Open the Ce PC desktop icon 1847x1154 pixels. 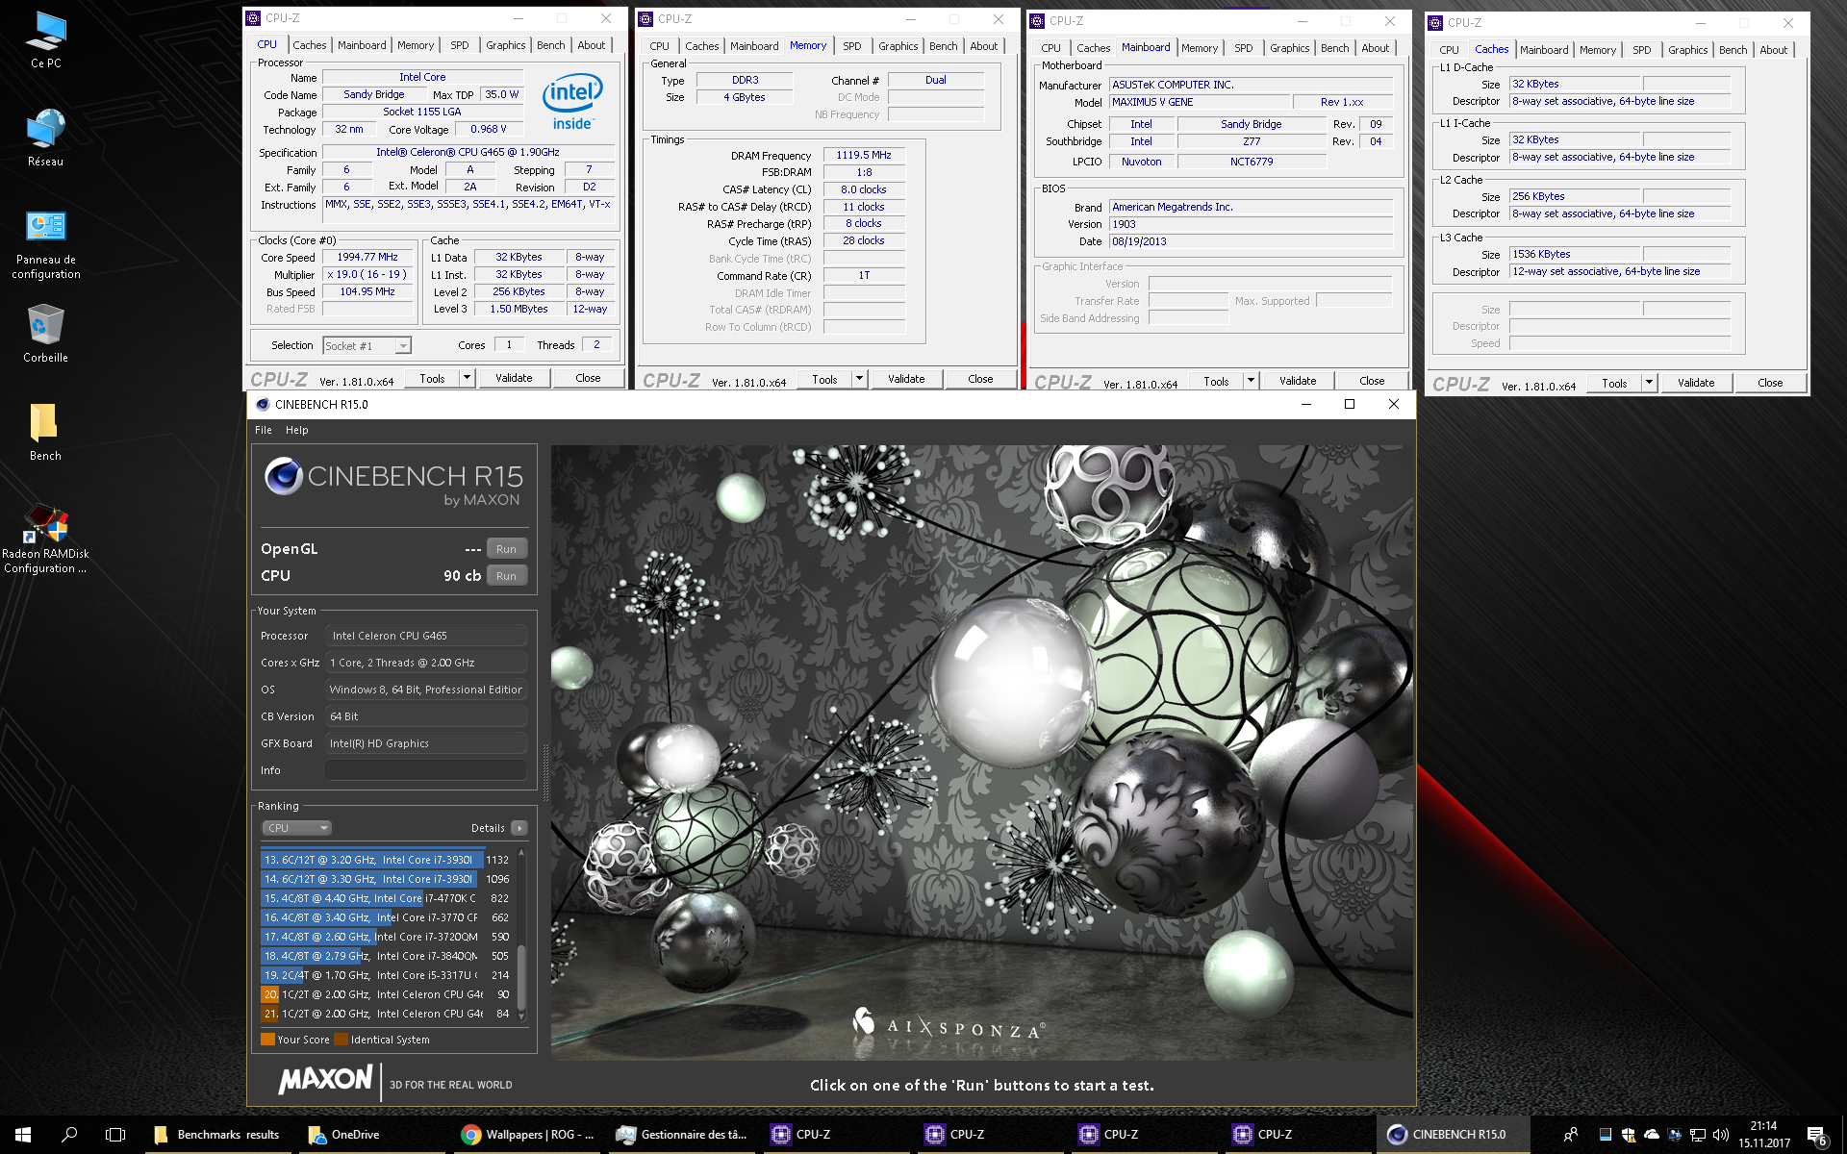[x=45, y=40]
